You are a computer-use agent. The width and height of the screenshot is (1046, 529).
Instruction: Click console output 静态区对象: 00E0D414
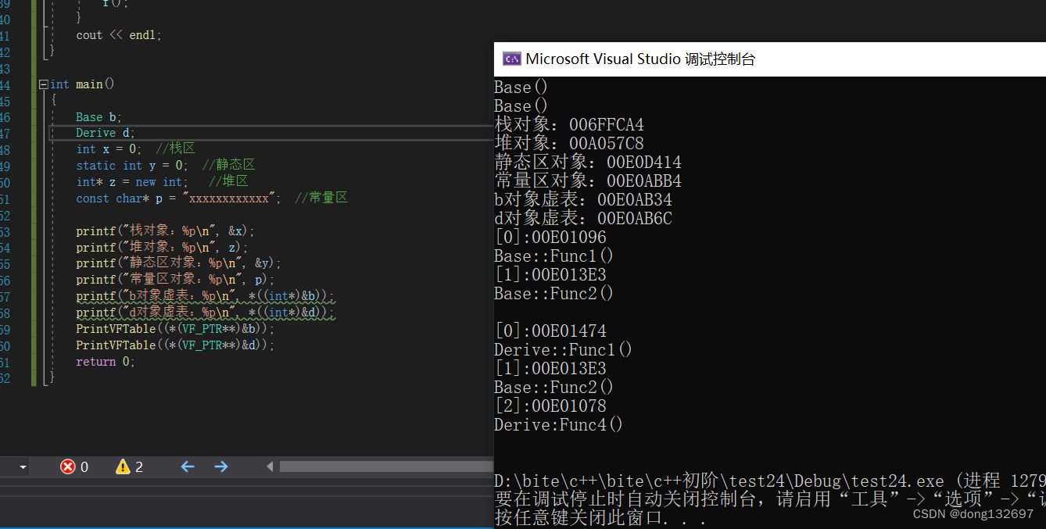pos(588,163)
